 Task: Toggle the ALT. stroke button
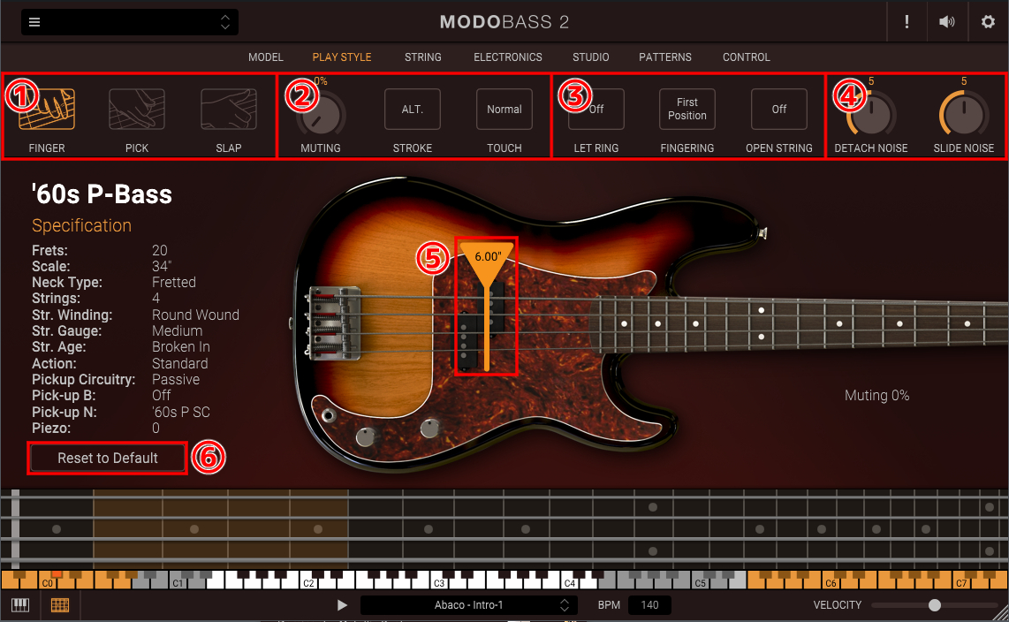pyautogui.click(x=413, y=110)
